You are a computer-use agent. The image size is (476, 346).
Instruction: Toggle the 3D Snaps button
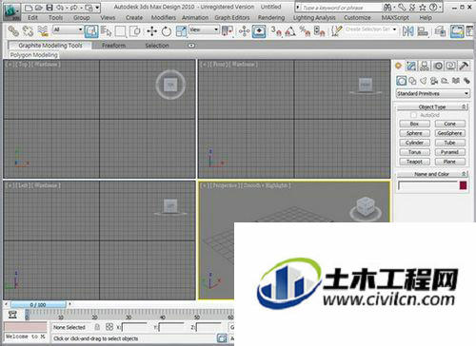point(276,31)
